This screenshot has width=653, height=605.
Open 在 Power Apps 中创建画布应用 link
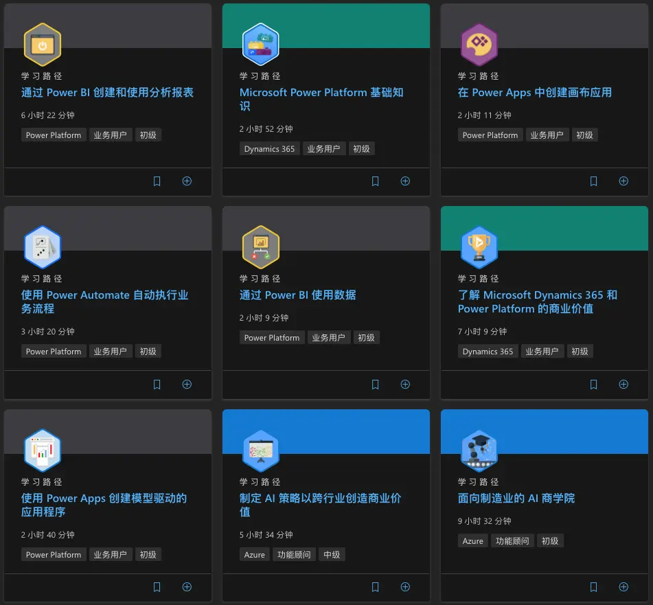[x=535, y=93]
